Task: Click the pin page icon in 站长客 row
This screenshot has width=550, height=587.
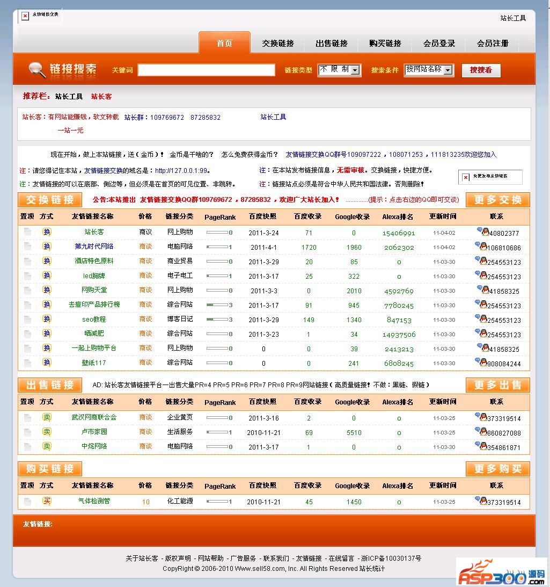Action: coord(28,231)
